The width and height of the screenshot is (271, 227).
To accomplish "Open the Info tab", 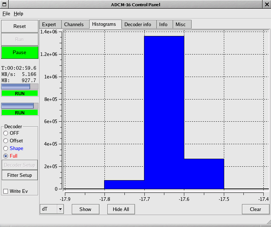I will click(165, 24).
